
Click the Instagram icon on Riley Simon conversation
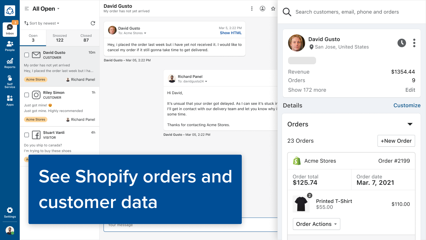tap(36, 95)
